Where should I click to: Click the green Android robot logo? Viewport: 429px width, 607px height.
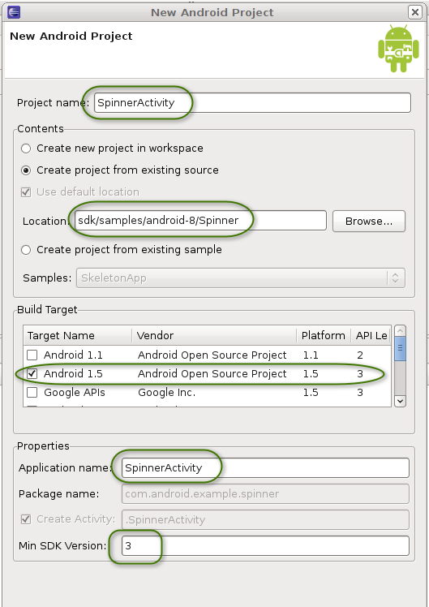pos(398,49)
